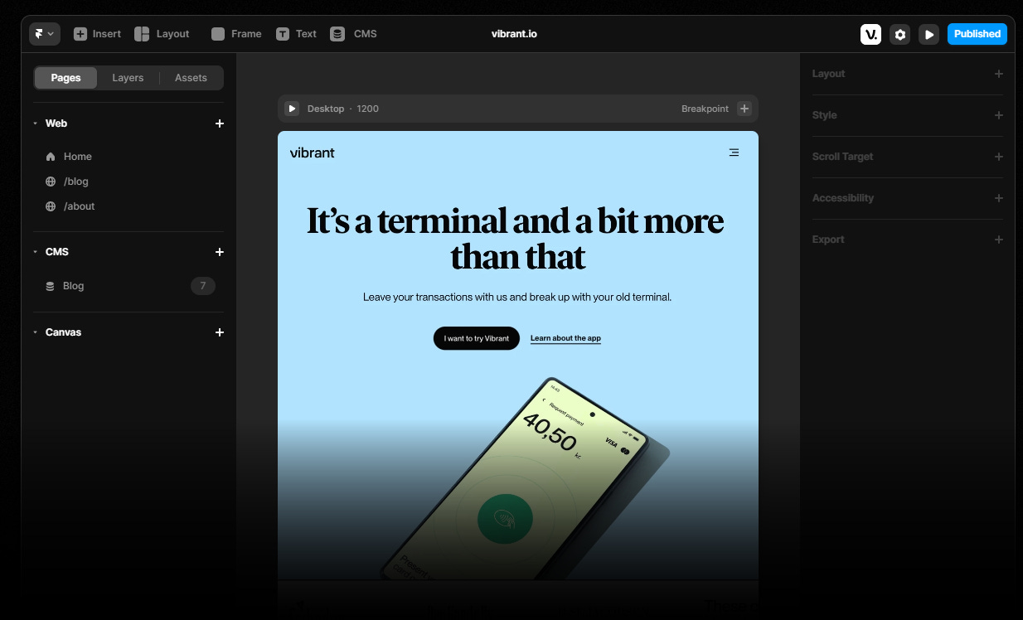Viewport: 1023px width, 620px height.
Task: Select the phone mockup image
Action: (x=525, y=478)
